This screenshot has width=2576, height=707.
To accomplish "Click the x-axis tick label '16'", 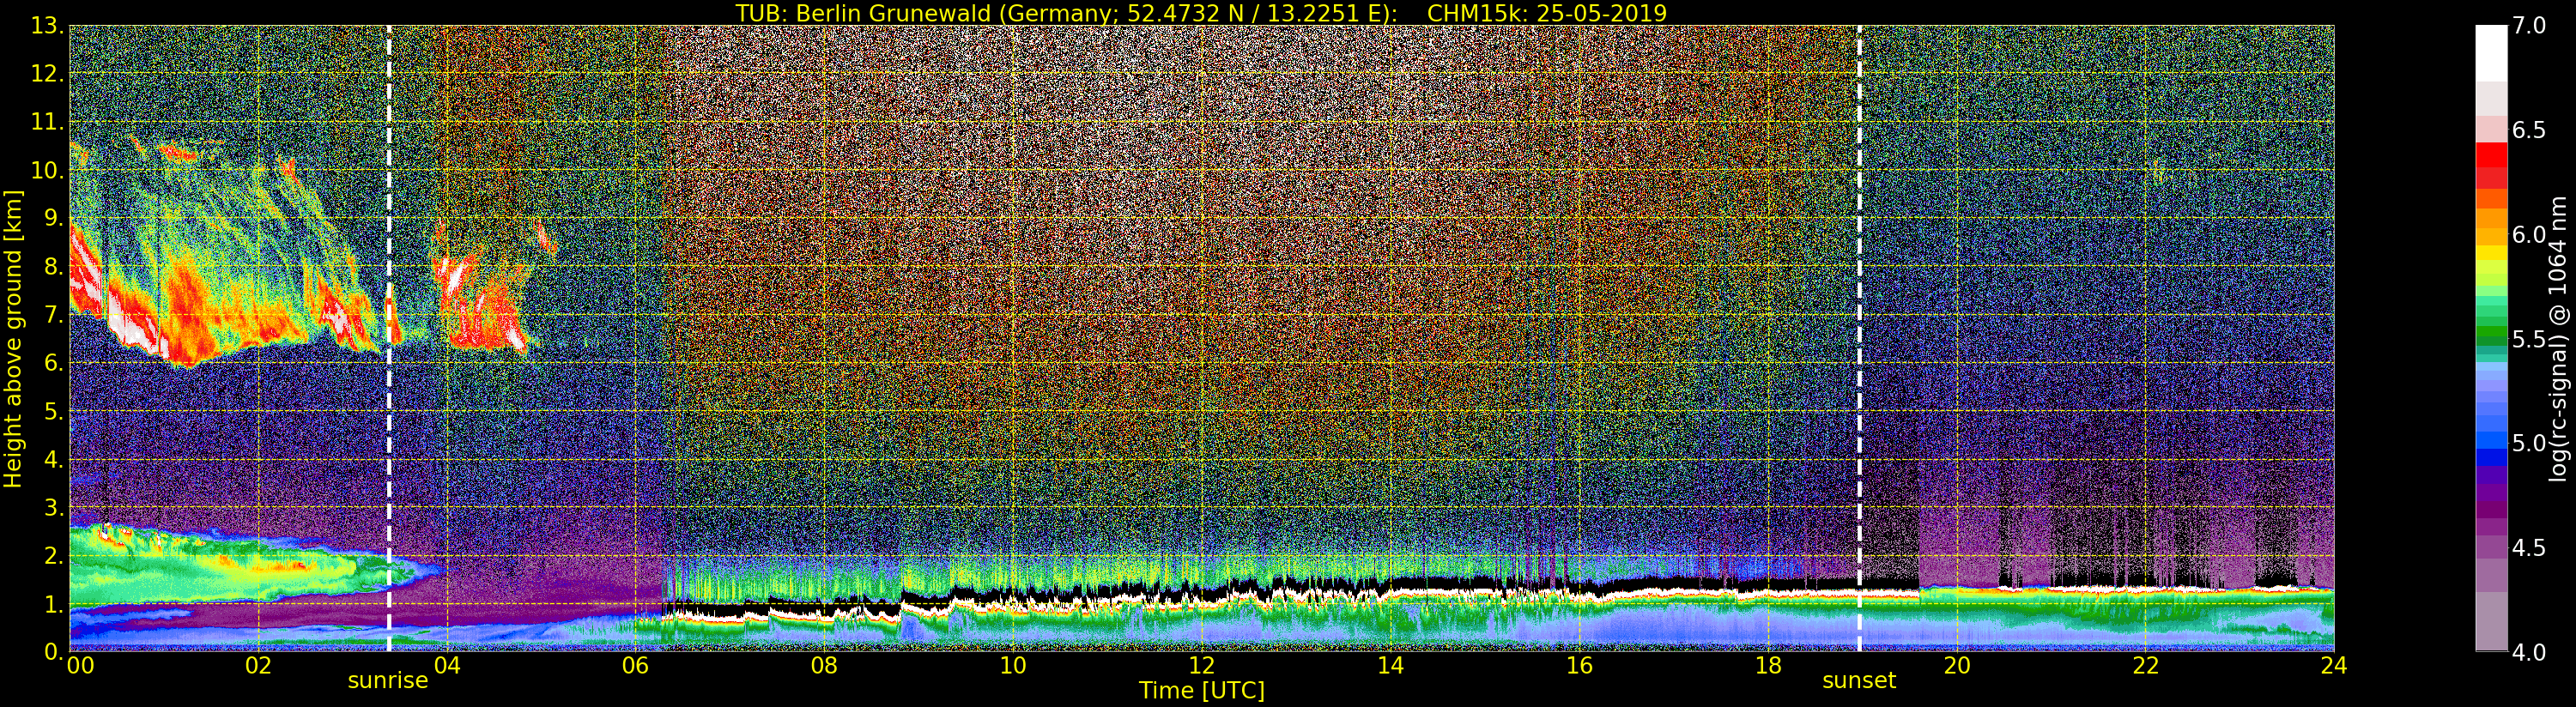I will click(1579, 666).
